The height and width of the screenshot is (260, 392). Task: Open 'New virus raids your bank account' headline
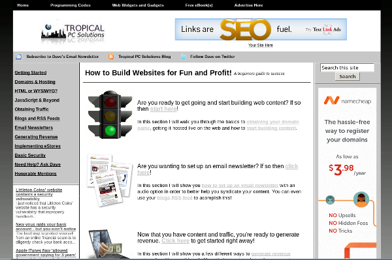pyautogui.click(x=46, y=227)
